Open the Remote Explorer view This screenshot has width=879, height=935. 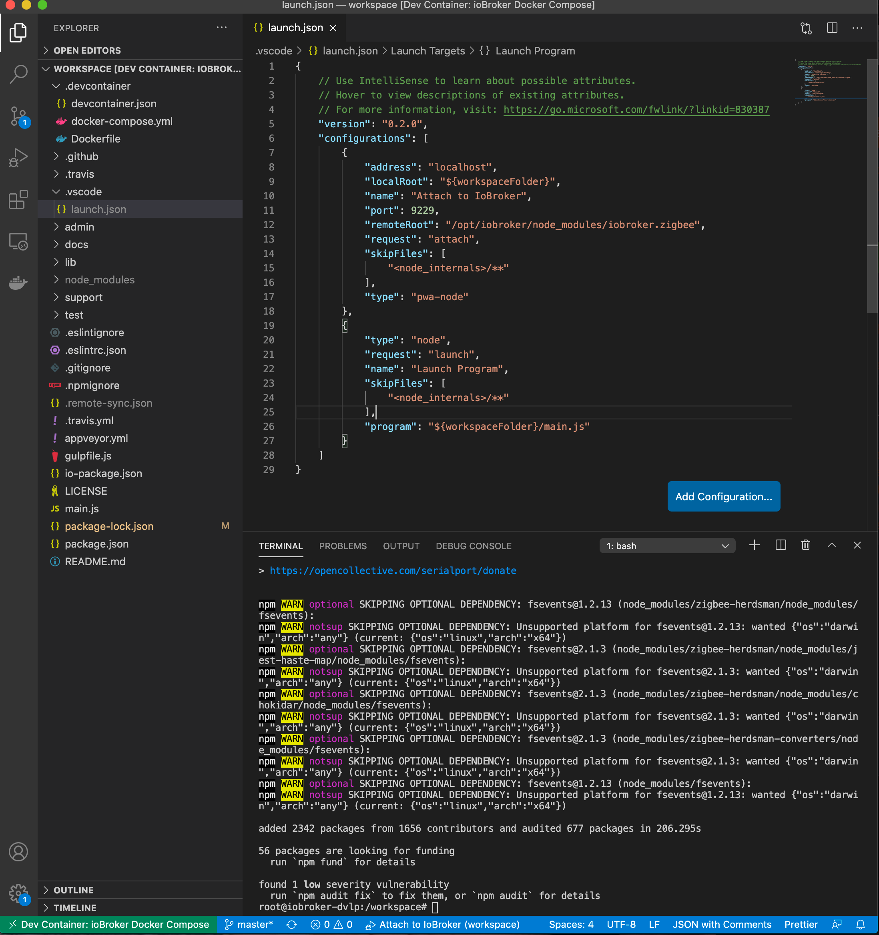click(18, 241)
